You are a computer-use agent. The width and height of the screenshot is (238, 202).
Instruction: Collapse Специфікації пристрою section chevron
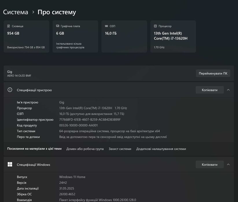point(228,90)
